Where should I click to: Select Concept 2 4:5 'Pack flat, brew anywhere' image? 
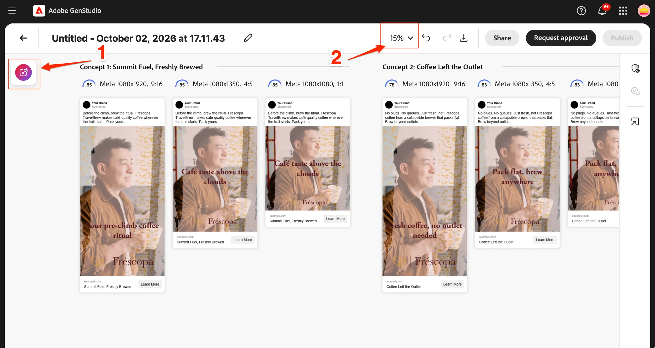coord(517,179)
